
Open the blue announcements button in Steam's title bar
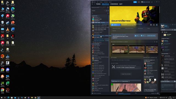point(135,2)
